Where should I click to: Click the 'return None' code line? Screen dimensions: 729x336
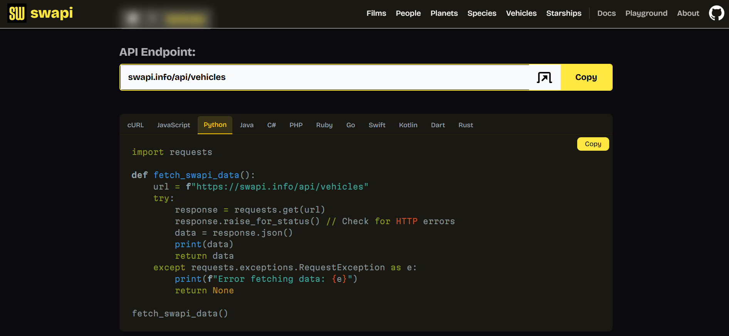point(204,291)
